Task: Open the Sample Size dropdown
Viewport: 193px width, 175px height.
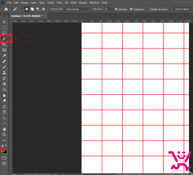Action: pyautogui.click(x=77, y=9)
